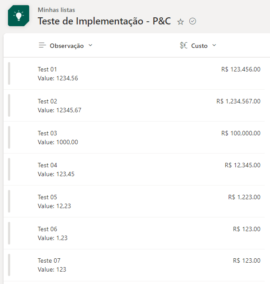Click the green lightbulb list icon
Viewport: 270px width, 284px height.
click(x=19, y=16)
